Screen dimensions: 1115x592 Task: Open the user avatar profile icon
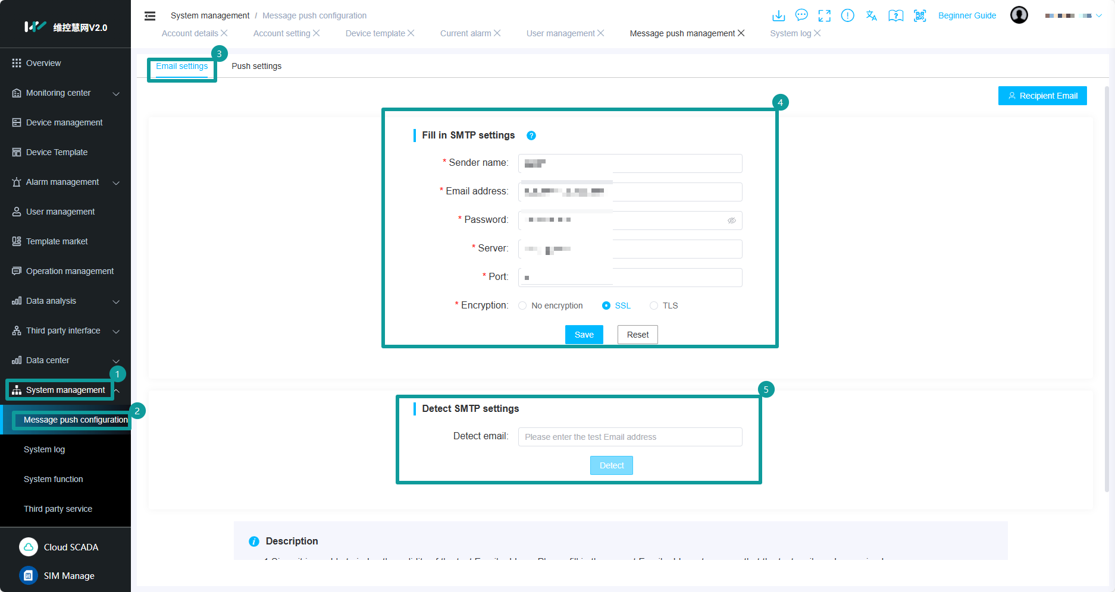(1019, 15)
